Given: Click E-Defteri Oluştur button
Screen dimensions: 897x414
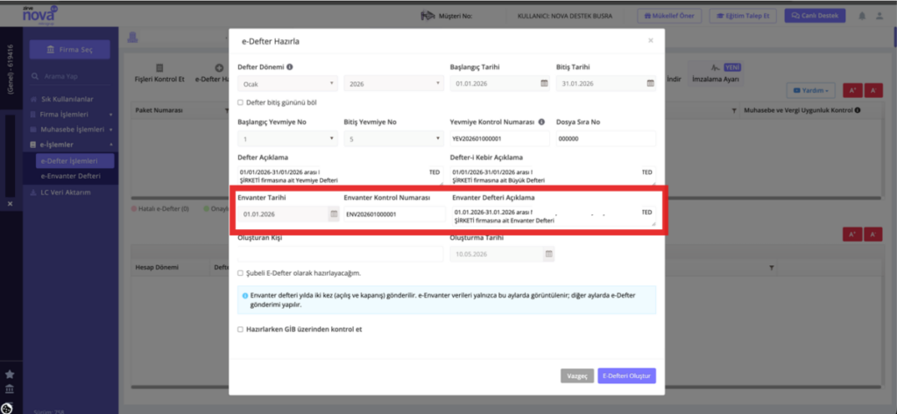Looking at the screenshot, I should (626, 375).
